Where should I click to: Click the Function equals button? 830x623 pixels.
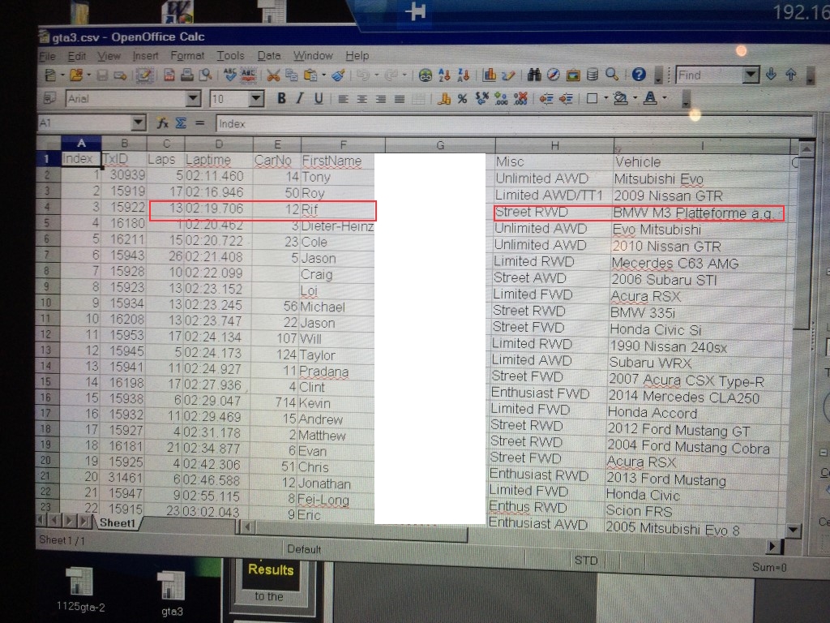200,123
